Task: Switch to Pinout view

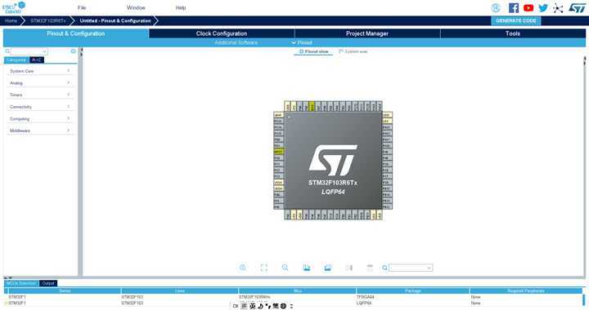Action: (x=314, y=51)
